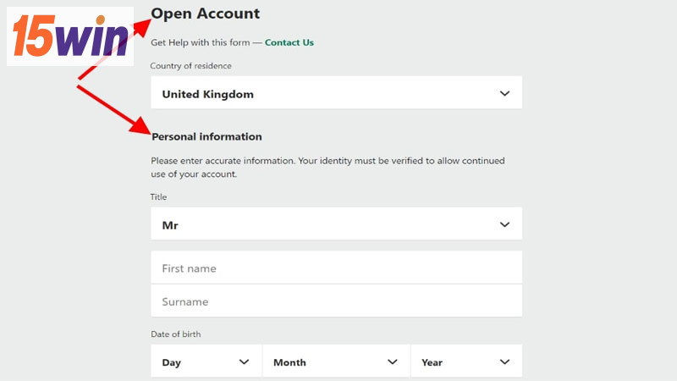The width and height of the screenshot is (677, 381).
Task: Click the chevron arrow beside United Kingdom
Action: pyautogui.click(x=505, y=94)
